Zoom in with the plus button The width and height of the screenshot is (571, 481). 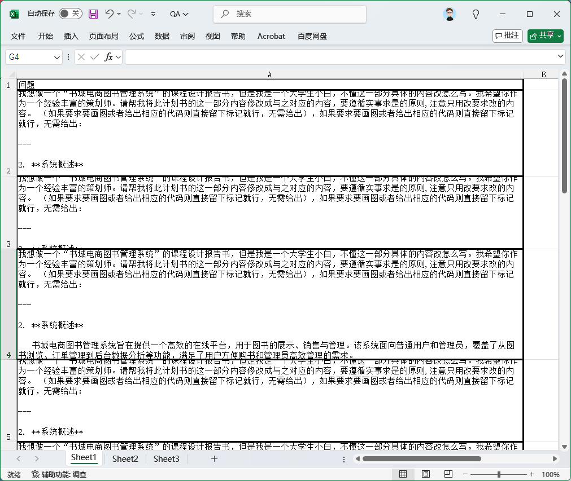532,474
